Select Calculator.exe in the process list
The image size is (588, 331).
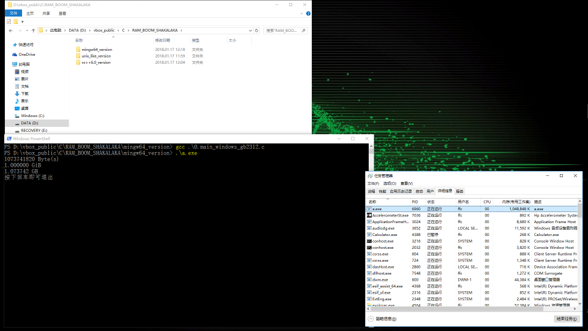[384, 235]
